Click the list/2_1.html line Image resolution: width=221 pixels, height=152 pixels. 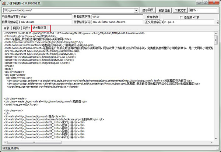pos(45,125)
